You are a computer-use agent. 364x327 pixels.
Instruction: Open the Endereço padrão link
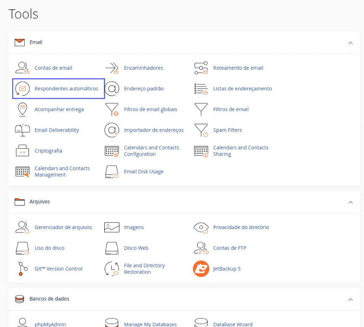[144, 89]
